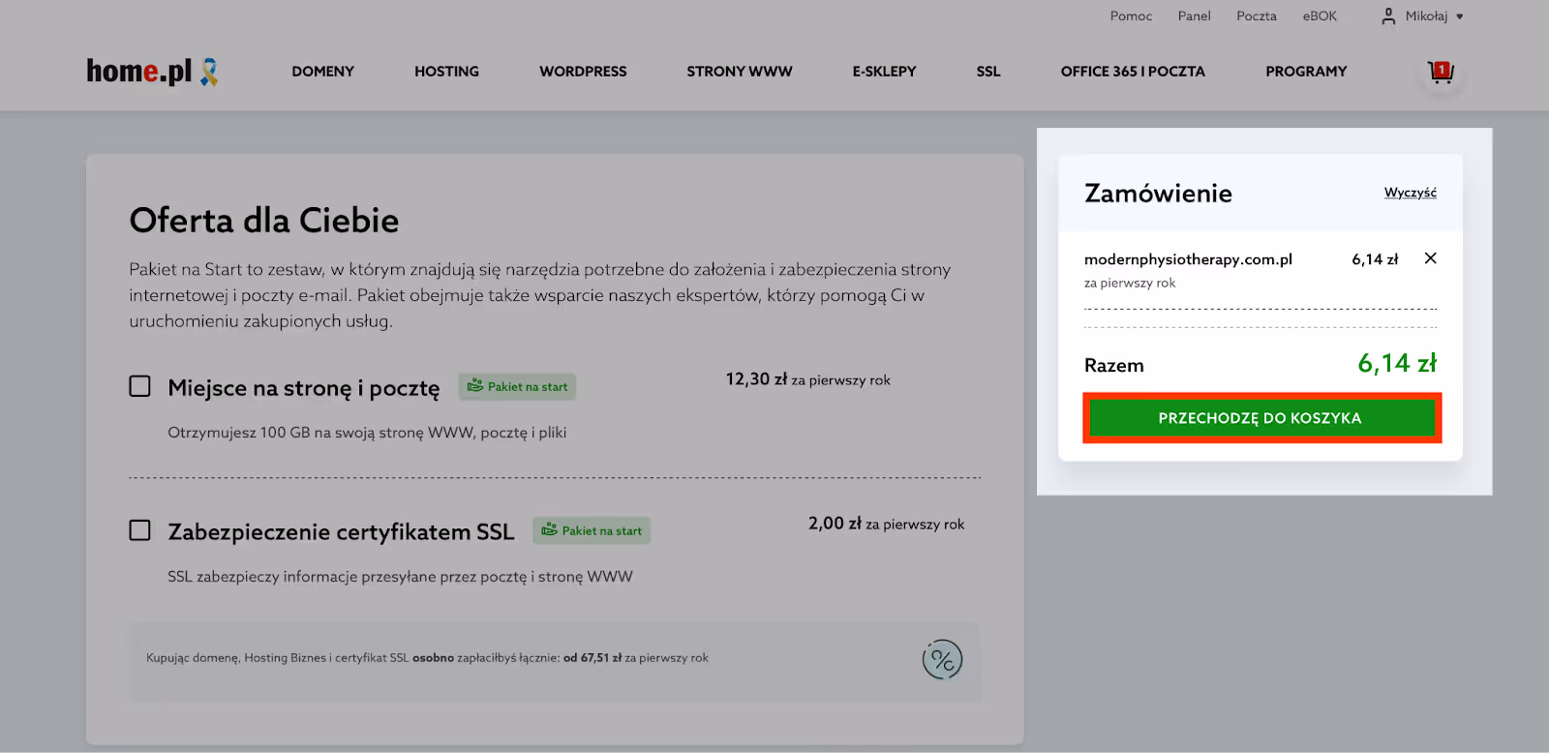Expand the Mikołaj account dropdown
Image resolution: width=1549 pixels, height=753 pixels.
point(1460,16)
